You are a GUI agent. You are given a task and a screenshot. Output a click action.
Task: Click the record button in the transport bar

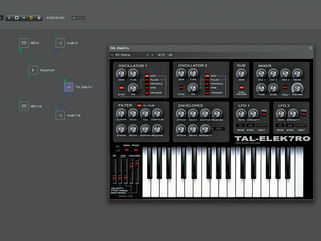pyautogui.click(x=39, y=18)
